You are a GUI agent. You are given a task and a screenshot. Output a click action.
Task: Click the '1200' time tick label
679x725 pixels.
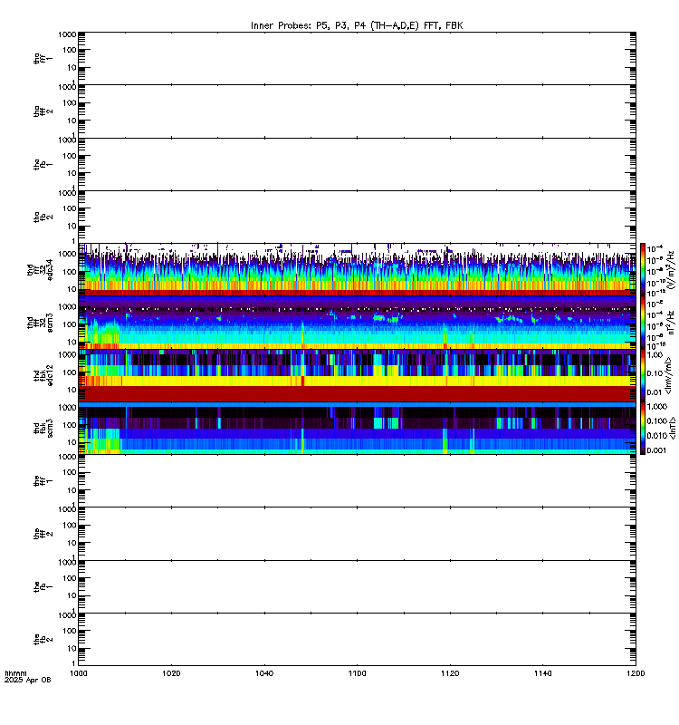click(x=636, y=673)
